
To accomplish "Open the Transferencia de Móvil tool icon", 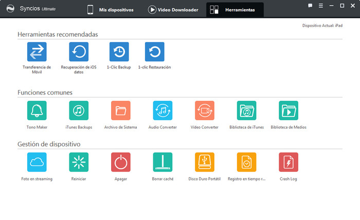I will [37, 51].
